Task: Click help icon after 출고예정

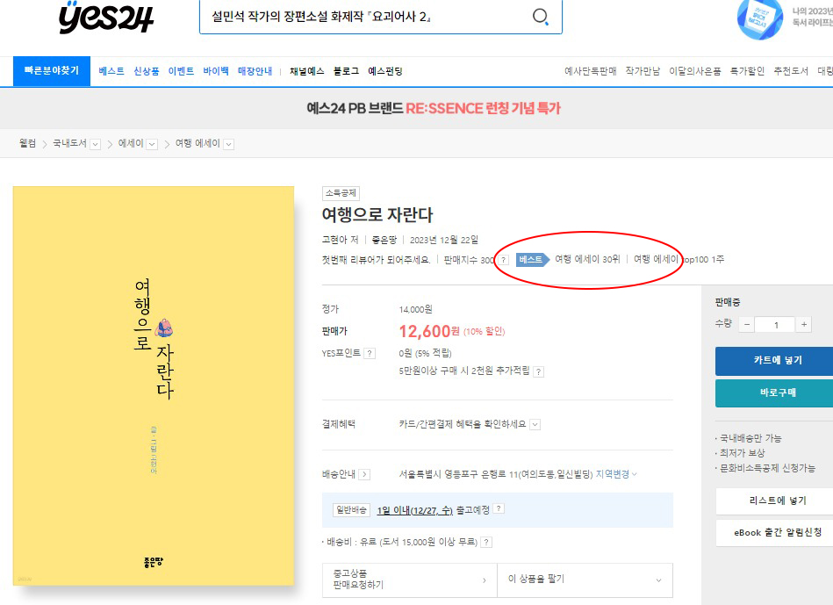Action: coord(499,508)
